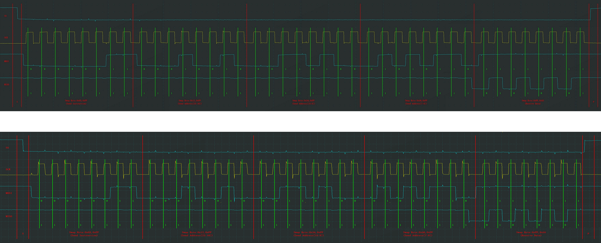Click lower capture's 'Swap Byte:0x12,0xFF' annotation
Image resolution: width=601 pixels, height=243 pixels.
pyautogui.click(x=197, y=232)
